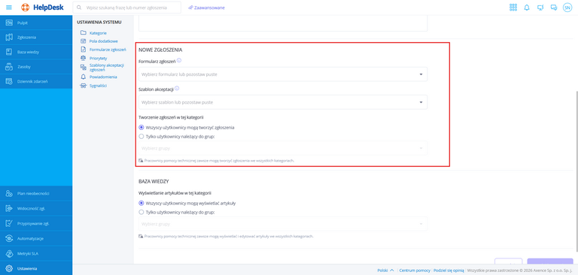Click the Metryki SLA sidebar icon
The image size is (578, 275).
click(9, 254)
